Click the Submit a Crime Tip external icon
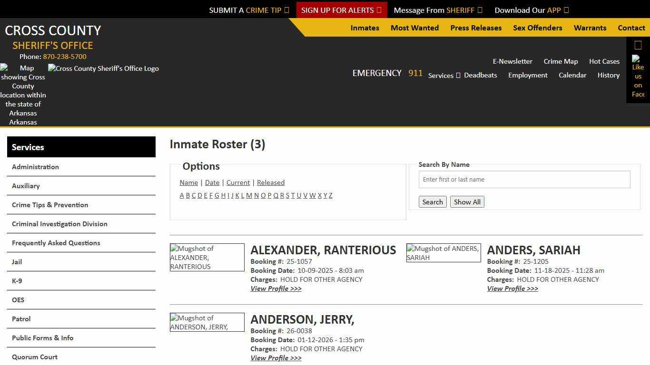The width and height of the screenshot is (650, 365). pyautogui.click(x=286, y=10)
